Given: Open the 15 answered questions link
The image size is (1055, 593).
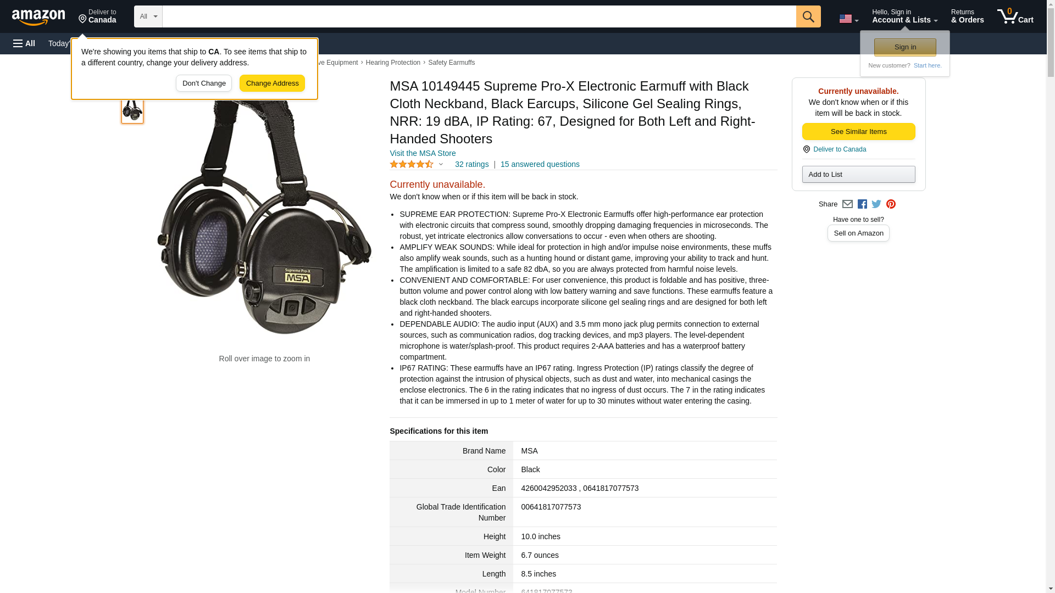Looking at the screenshot, I should [x=540, y=164].
